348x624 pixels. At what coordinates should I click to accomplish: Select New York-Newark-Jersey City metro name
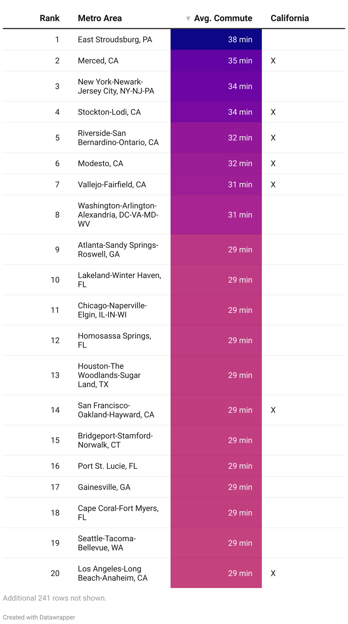116,86
